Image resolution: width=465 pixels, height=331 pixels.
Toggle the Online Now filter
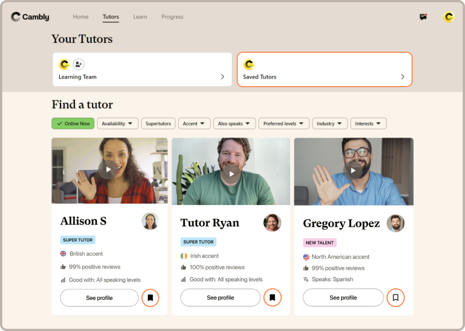[73, 123]
